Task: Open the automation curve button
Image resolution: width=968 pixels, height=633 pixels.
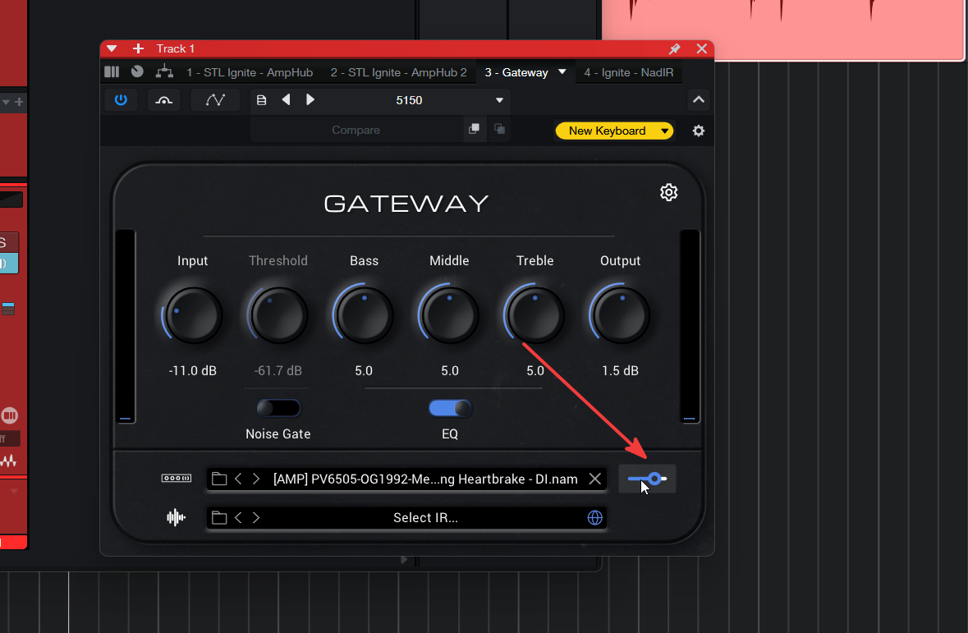Action: tap(215, 100)
